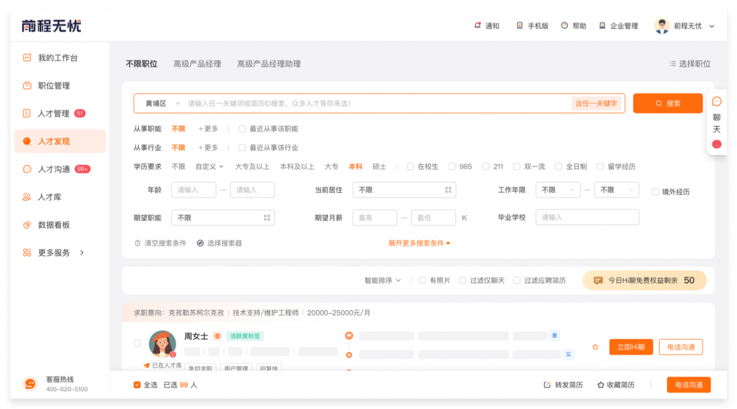Enable the 有照片 filter
Image resolution: width=737 pixels, height=409 pixels.
pos(422,281)
